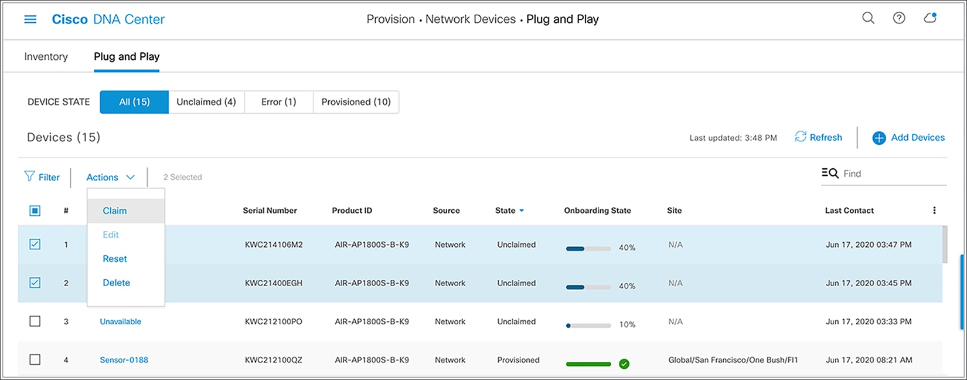Image resolution: width=967 pixels, height=380 pixels.
Task: Click serial number KWC214106M2
Action: [x=274, y=245]
